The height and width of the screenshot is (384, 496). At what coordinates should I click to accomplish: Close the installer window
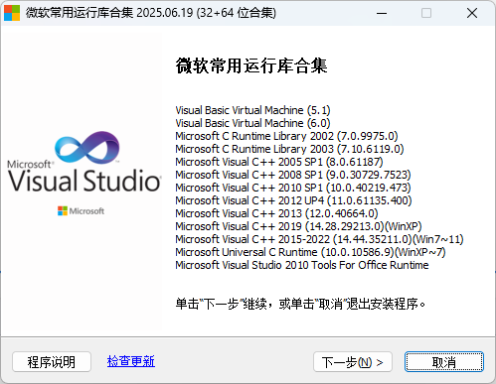472,13
